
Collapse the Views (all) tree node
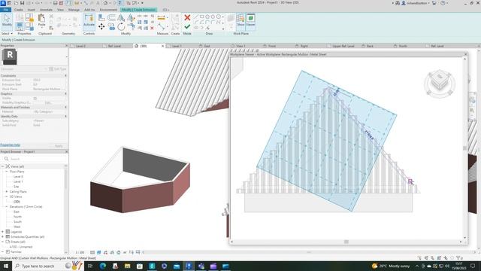tap(3, 166)
